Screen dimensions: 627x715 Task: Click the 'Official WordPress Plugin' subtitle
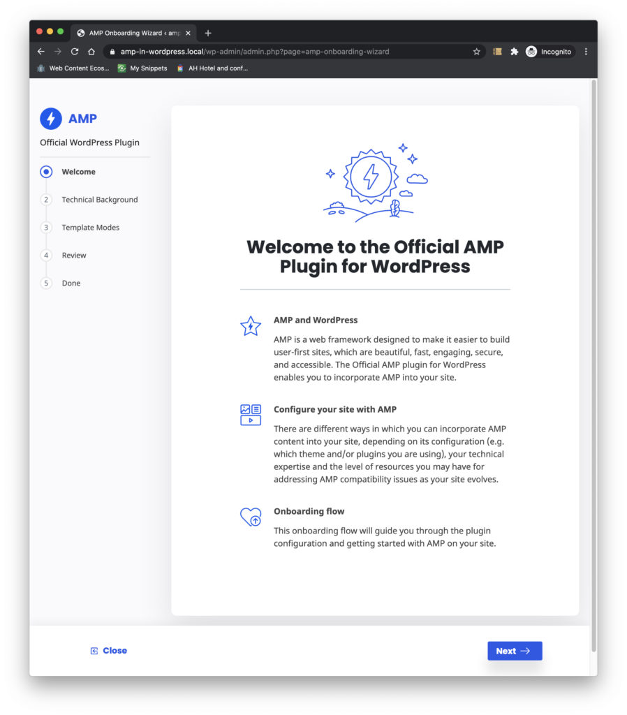90,142
